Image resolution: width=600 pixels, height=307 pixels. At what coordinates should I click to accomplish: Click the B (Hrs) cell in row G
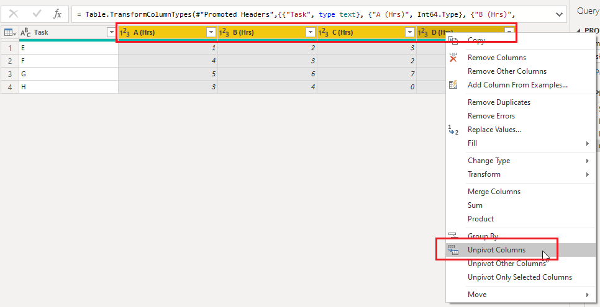[267, 74]
